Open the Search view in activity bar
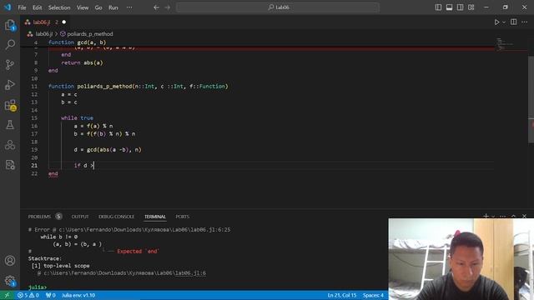 (x=10, y=44)
